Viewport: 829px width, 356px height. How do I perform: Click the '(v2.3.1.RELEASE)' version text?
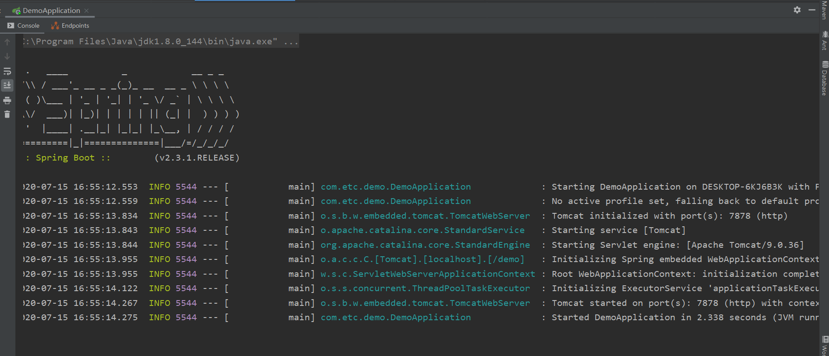pyautogui.click(x=197, y=158)
